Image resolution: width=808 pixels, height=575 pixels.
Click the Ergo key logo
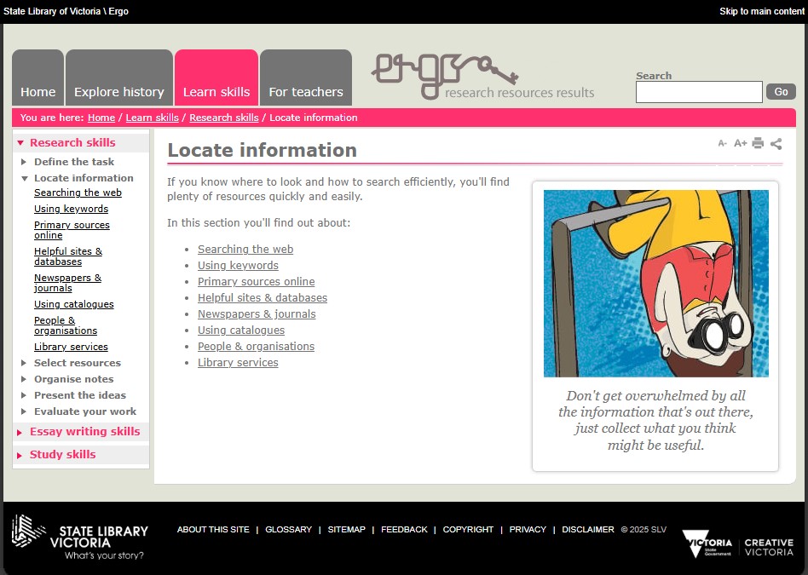pyautogui.click(x=482, y=77)
